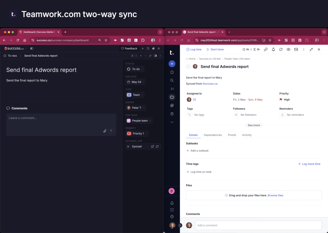Mark Teamwork task complete using the check circle
Screen dimensions: 328x233
coord(188,67)
